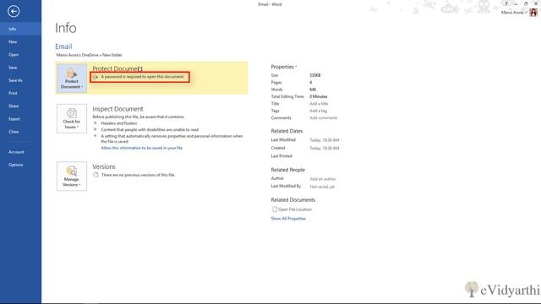Click the lock icon beside password message

(96, 77)
